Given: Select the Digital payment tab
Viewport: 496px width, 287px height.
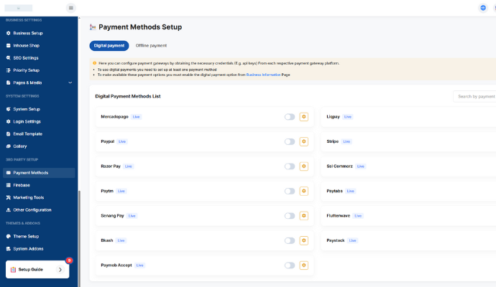Looking at the screenshot, I should (x=109, y=46).
